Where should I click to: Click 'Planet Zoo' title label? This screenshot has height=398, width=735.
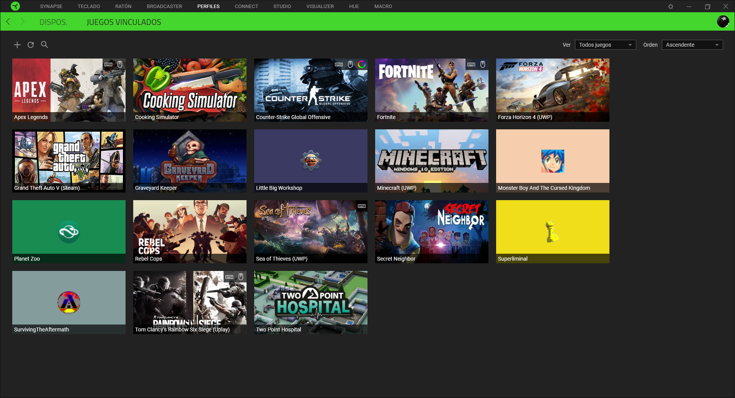(27, 259)
